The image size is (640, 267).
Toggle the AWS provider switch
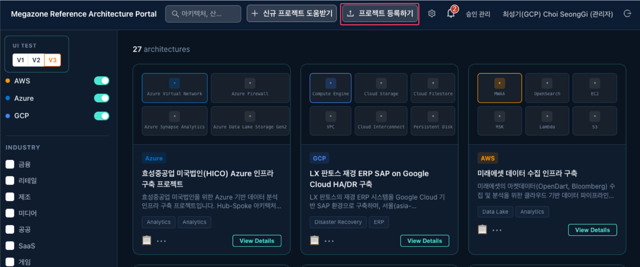click(x=102, y=81)
